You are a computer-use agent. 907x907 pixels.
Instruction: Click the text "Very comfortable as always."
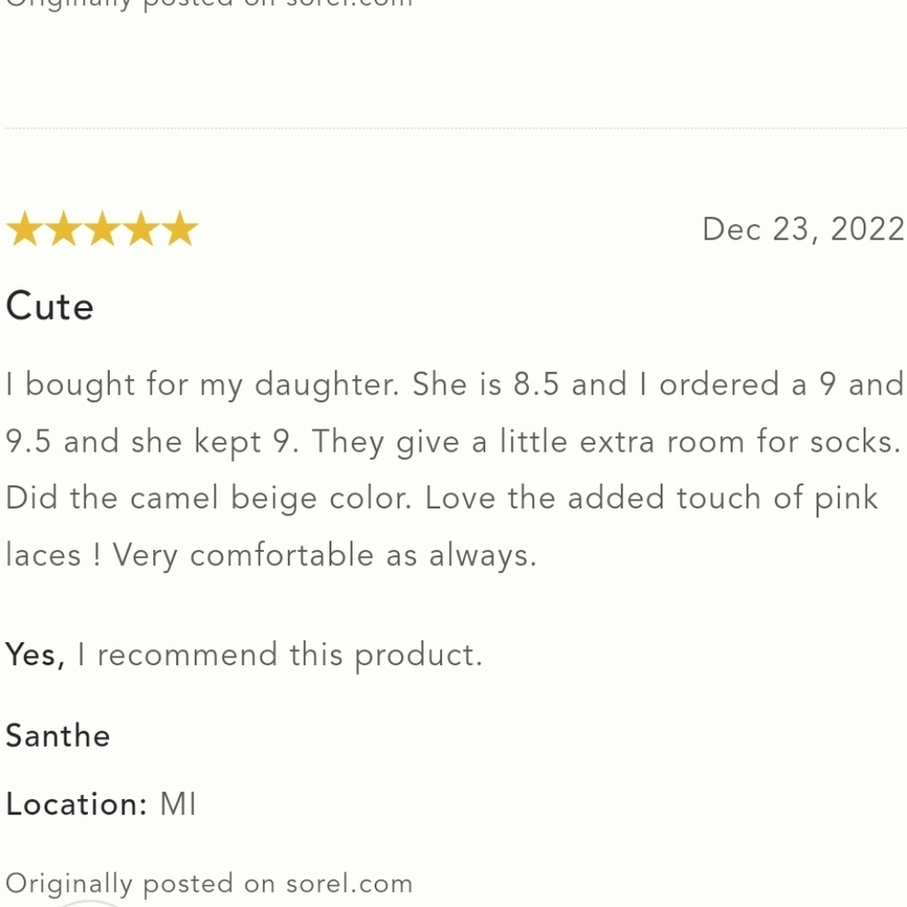click(x=325, y=555)
